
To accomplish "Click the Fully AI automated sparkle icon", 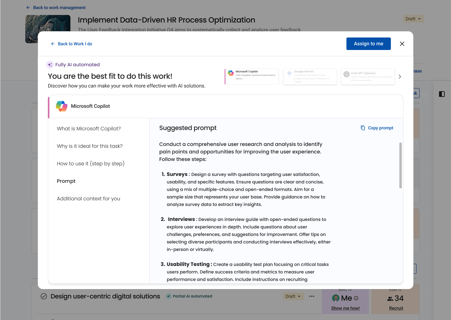I will coord(50,65).
